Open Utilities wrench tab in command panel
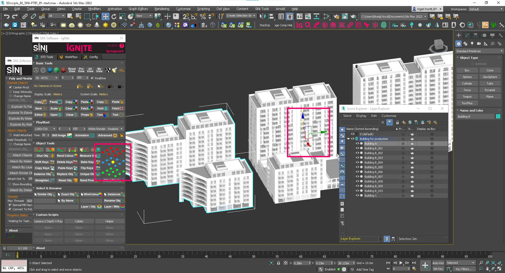 tap(501, 35)
